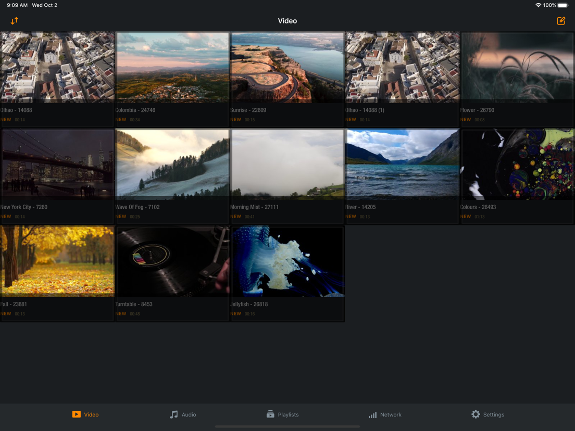Open the Morning Mist - 27111 title

(254, 207)
